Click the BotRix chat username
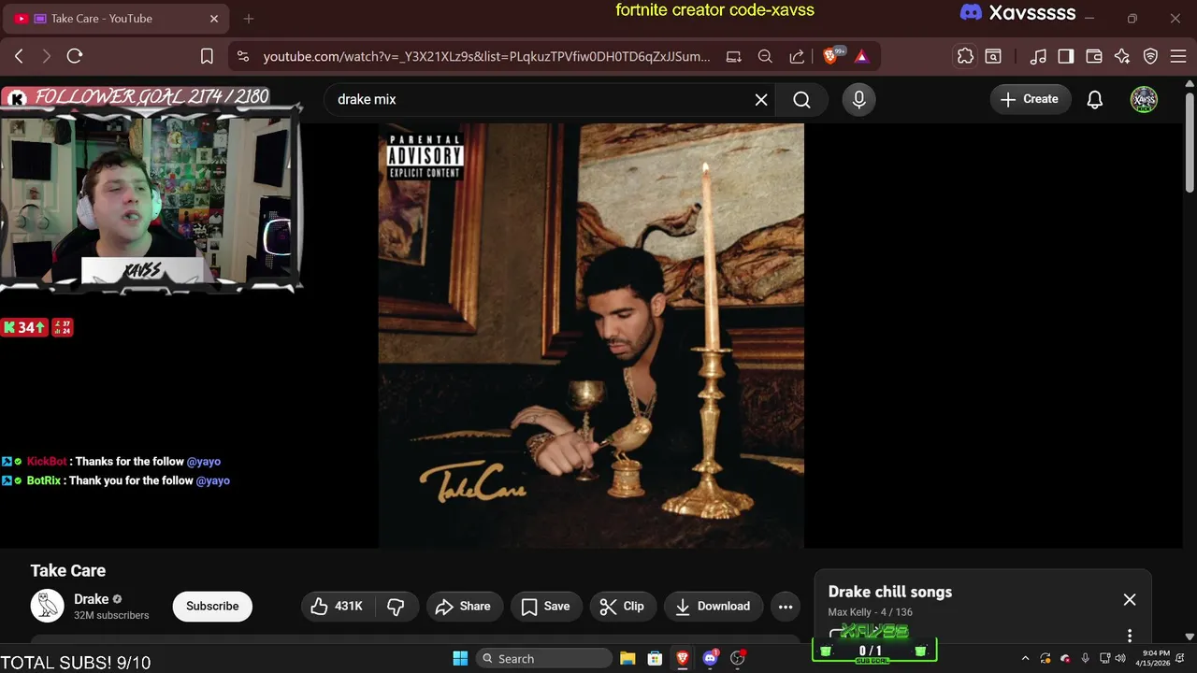Screen dimensions: 1197x673 tap(43, 480)
